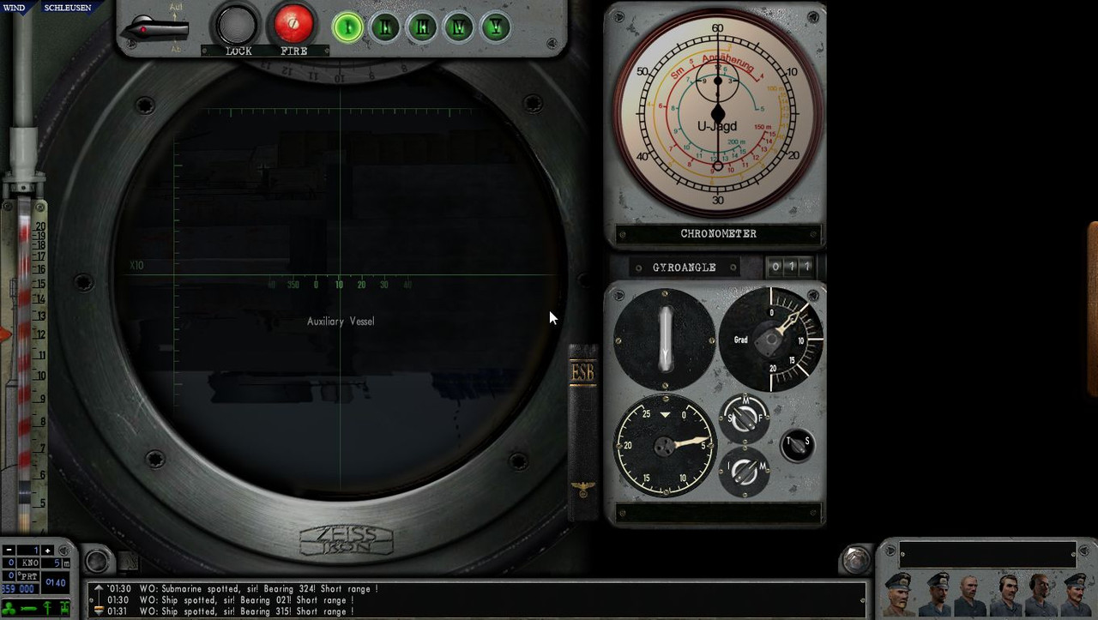
Task: Adjust the Grad spread angle dial
Action: click(770, 339)
